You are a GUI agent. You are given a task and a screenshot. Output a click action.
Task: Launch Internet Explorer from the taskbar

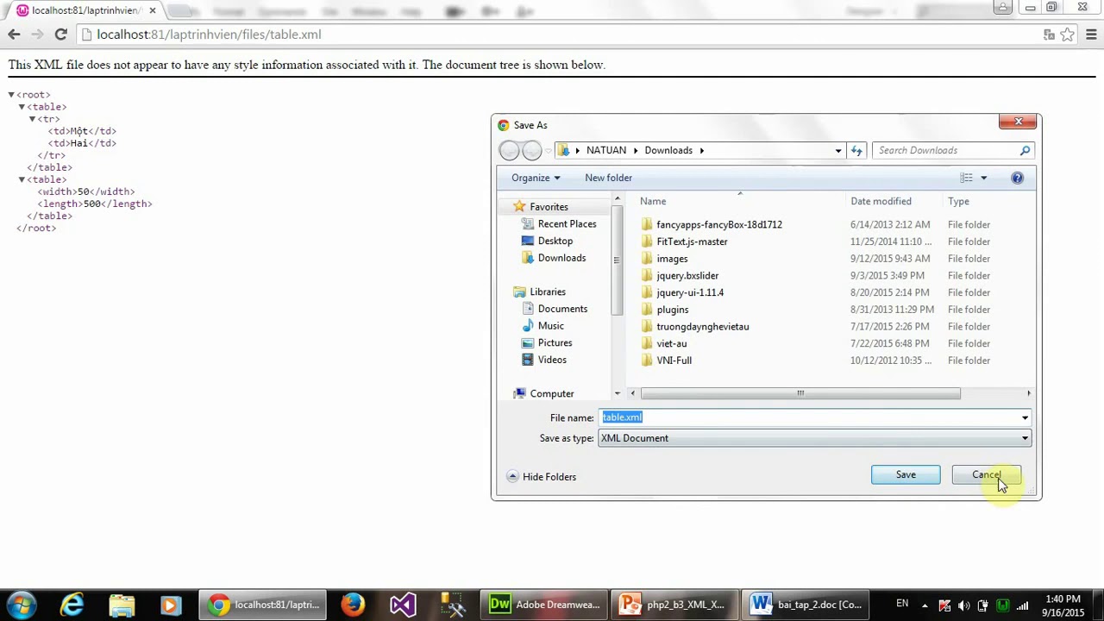72,605
